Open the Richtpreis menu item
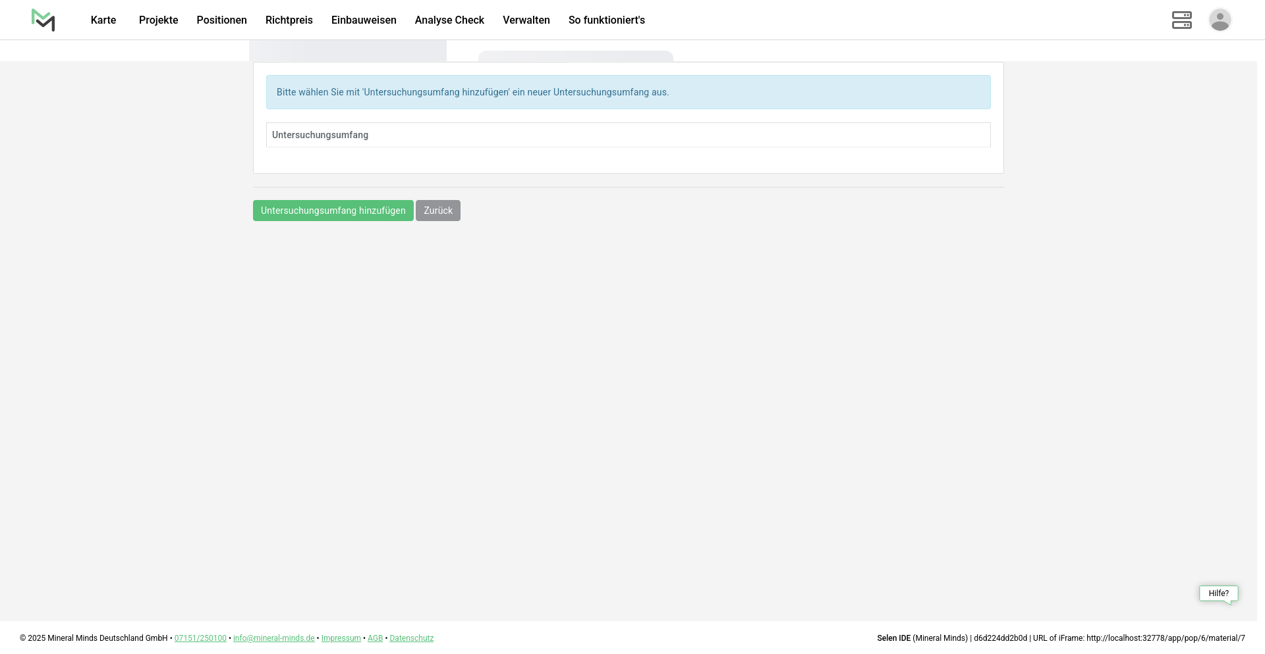 289,20
